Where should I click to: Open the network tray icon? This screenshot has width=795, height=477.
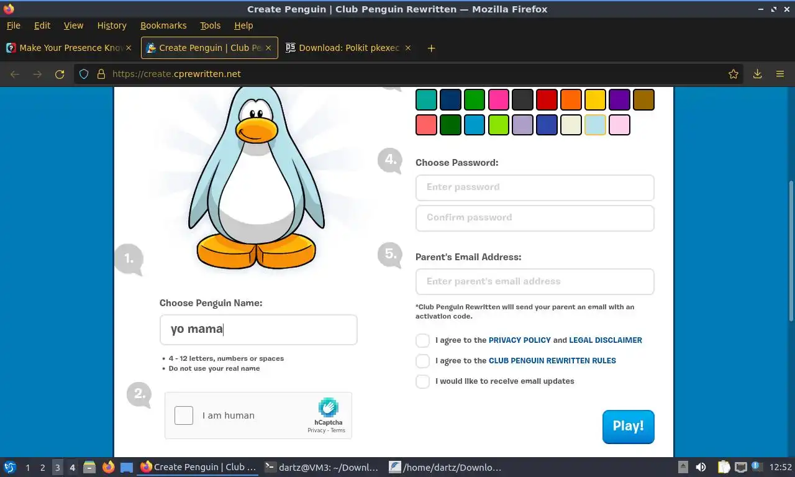point(740,467)
